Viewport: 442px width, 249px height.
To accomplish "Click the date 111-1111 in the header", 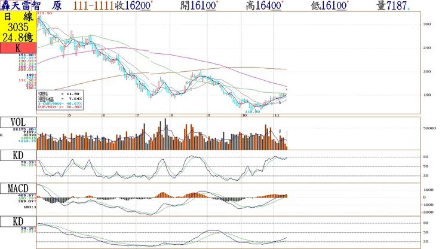I will click(x=94, y=5).
